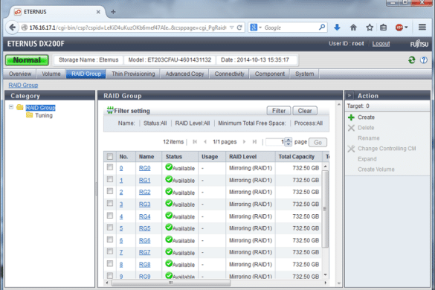Open a new browser tab

coord(113,12)
